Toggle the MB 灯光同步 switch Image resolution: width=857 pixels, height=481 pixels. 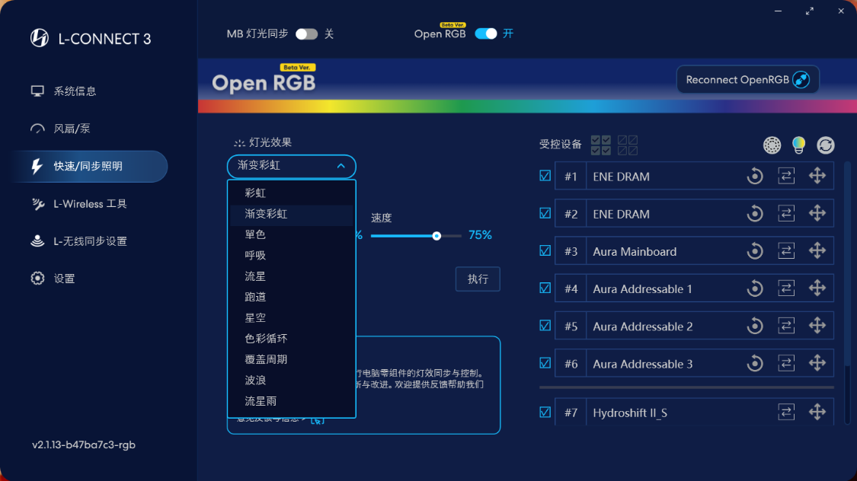tap(307, 33)
